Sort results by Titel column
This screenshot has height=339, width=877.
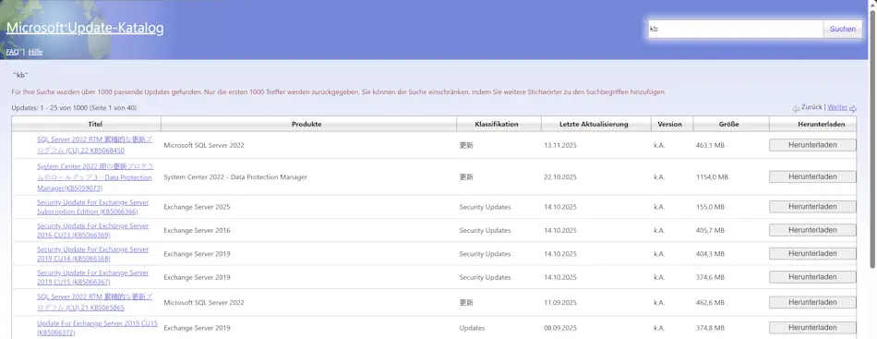(96, 124)
